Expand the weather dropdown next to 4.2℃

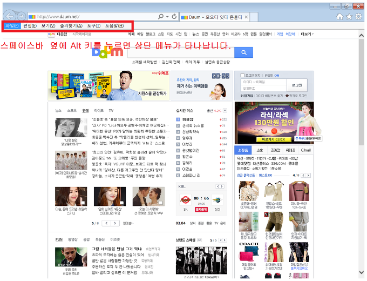click(225, 110)
